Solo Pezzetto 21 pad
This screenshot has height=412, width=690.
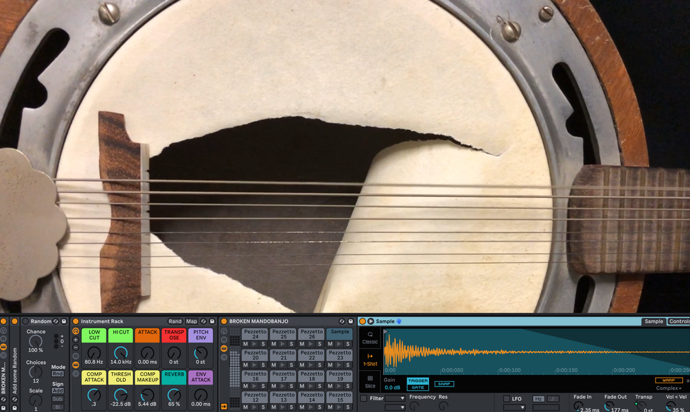pos(291,365)
